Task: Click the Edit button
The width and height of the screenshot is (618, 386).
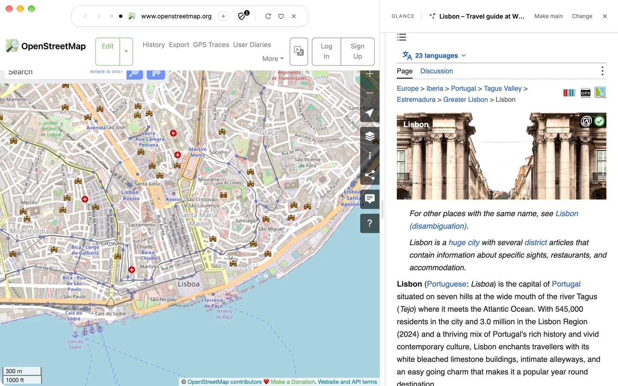Action: [108, 51]
